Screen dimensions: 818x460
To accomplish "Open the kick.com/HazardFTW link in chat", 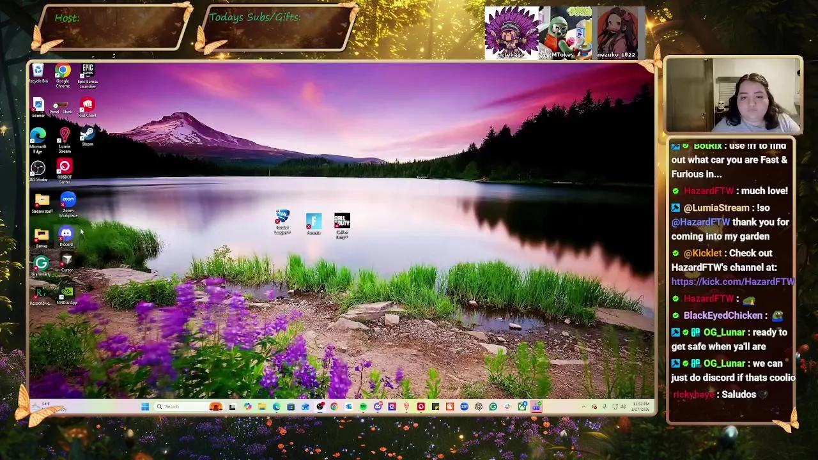I will [733, 281].
